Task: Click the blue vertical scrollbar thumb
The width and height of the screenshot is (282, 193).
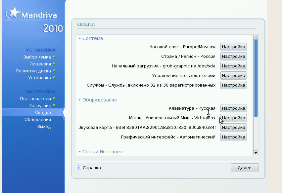Action: pos(256,78)
